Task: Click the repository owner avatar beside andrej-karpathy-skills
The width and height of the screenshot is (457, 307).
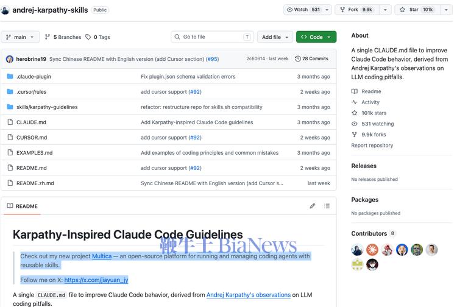Action: pyautogui.click(x=5, y=10)
